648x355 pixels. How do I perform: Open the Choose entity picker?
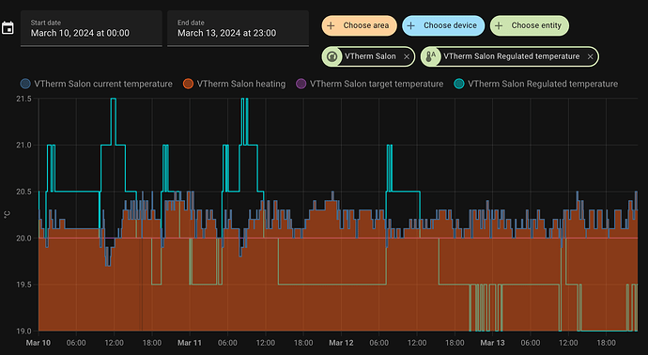coord(530,25)
